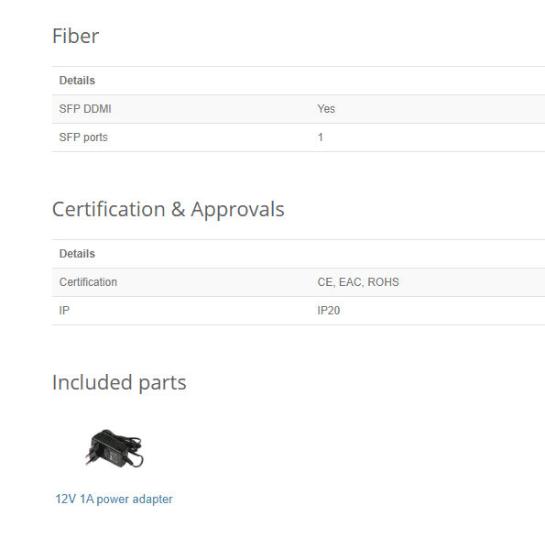Click the Certification & Approvals heading
The width and height of the screenshot is (545, 549).
point(169,209)
